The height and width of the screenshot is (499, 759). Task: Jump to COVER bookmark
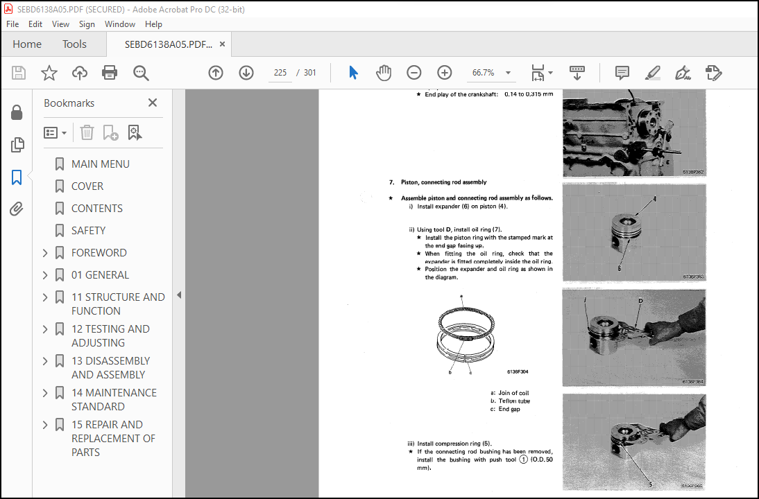pos(87,186)
